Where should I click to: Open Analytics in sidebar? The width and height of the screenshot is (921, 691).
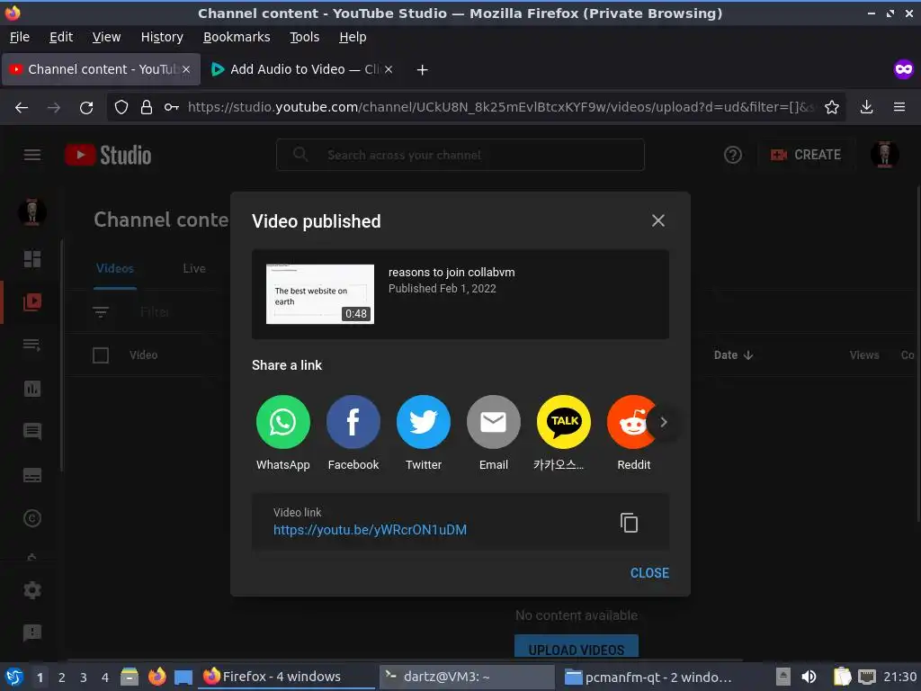coord(31,389)
